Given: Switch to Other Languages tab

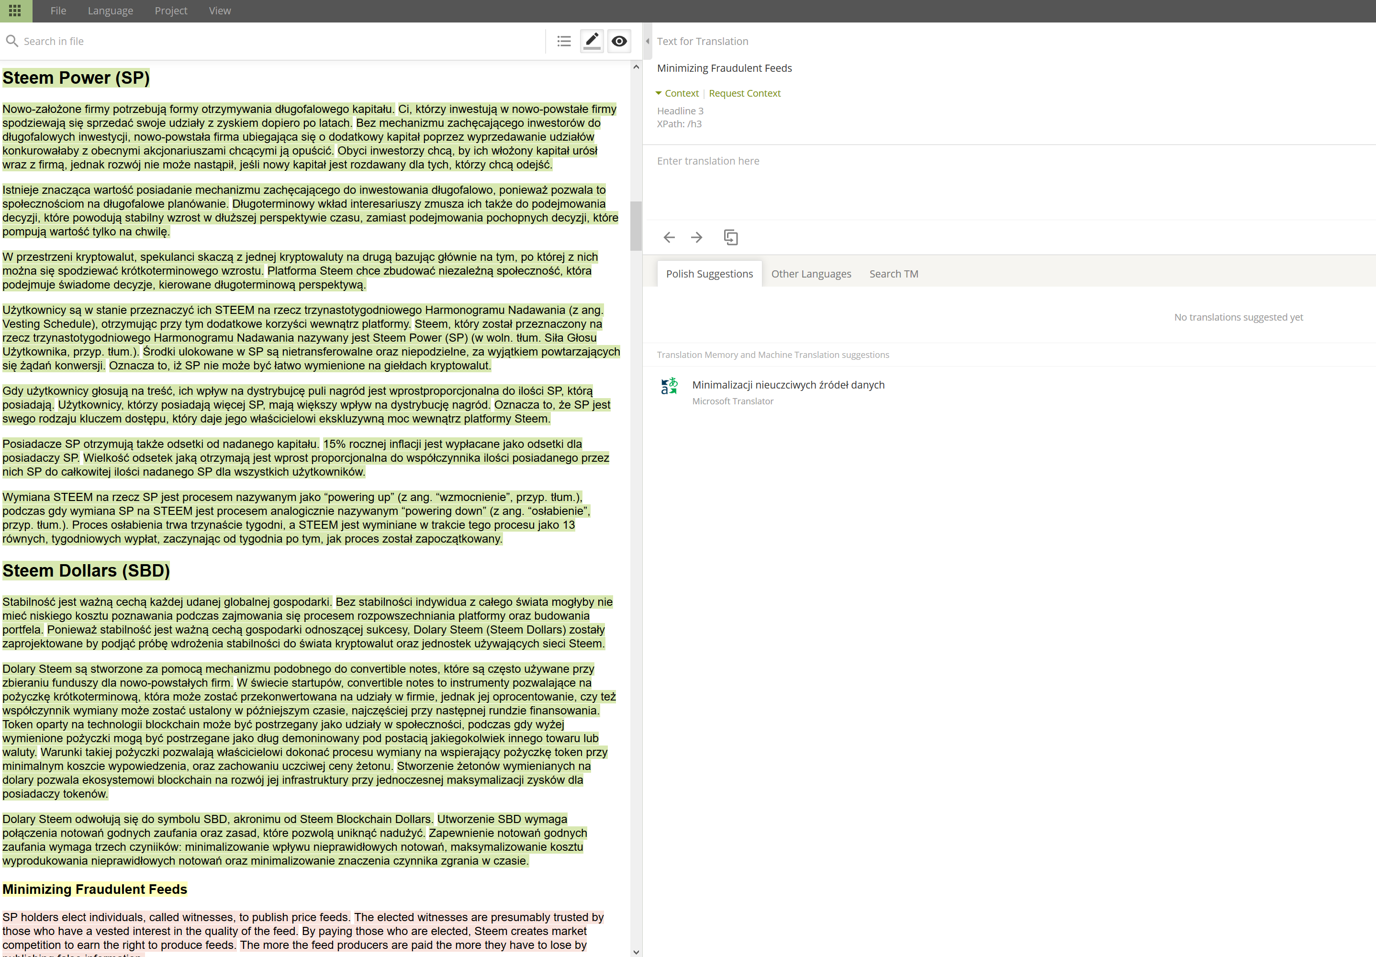Looking at the screenshot, I should (811, 273).
